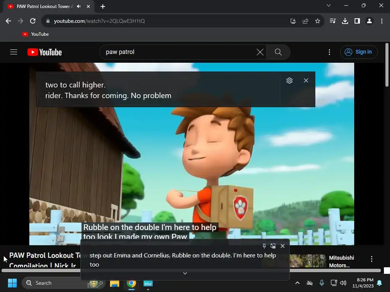Click the PAW Patrol video player
Screen dimensions: 390x292
(x=192, y=154)
